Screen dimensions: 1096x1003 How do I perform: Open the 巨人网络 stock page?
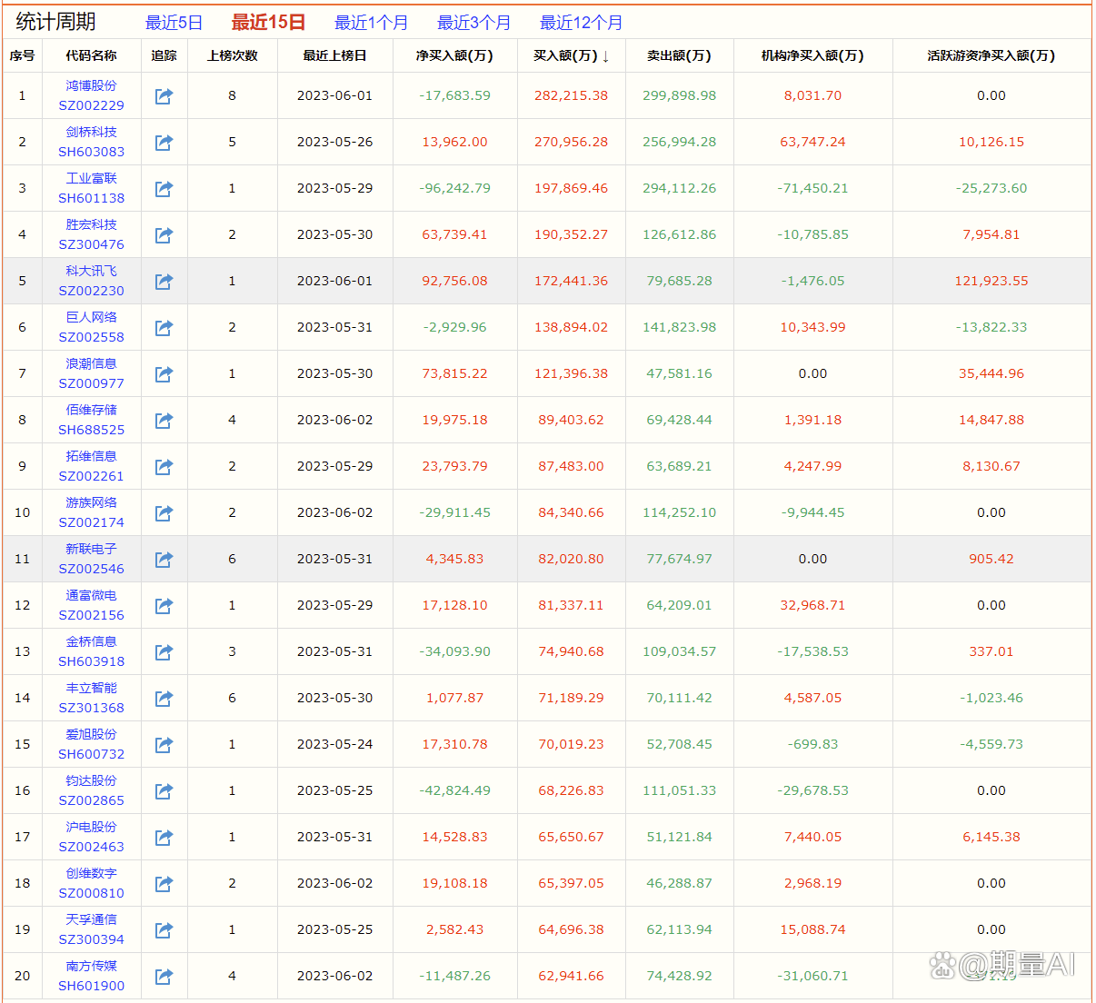click(91, 317)
